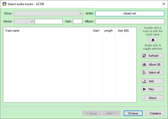Click the custom genre text field
168x119 pixels.
click(x=49, y=22)
